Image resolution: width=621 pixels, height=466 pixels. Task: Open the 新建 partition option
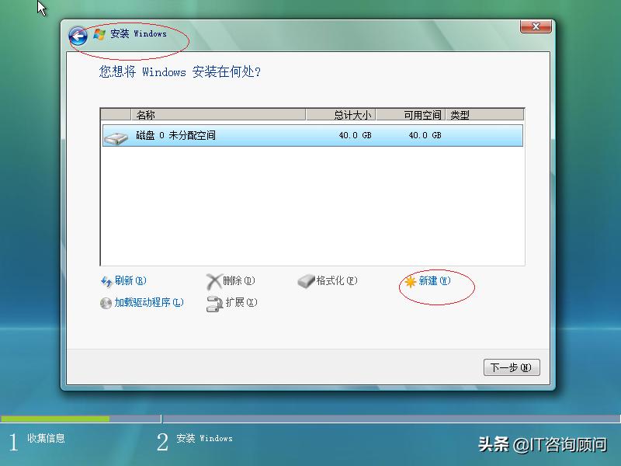pyautogui.click(x=432, y=281)
